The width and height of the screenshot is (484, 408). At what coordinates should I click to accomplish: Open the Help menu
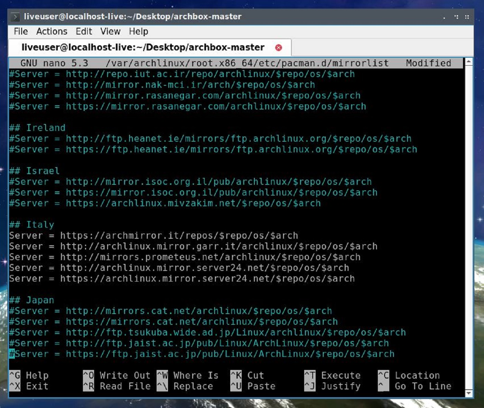[x=138, y=31]
